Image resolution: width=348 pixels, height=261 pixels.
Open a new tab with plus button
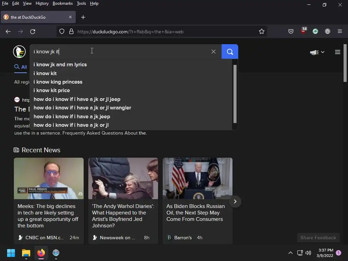coord(83,17)
